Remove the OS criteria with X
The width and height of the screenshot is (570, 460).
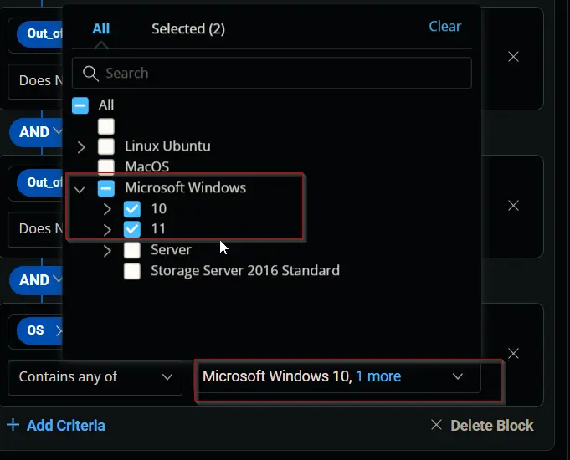(x=513, y=353)
